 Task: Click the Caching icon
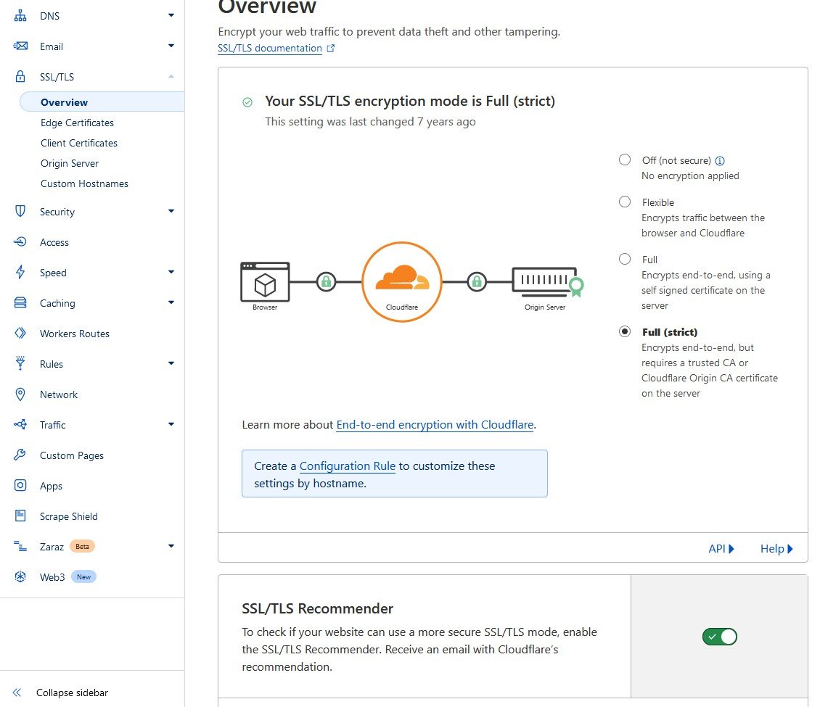point(20,302)
